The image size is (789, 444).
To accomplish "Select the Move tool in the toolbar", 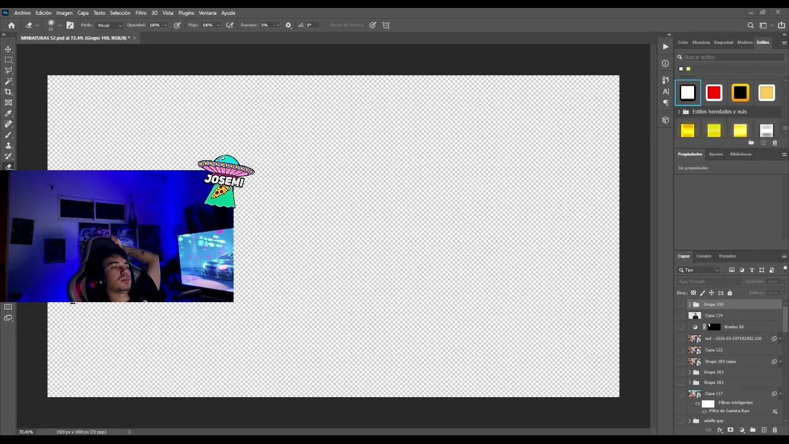I will 9,49.
